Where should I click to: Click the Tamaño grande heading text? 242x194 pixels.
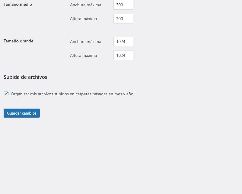18,41
